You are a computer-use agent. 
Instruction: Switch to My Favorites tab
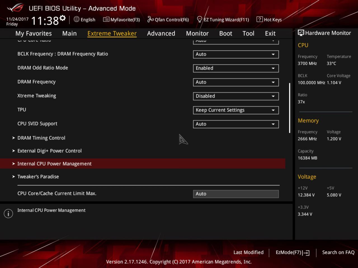click(34, 33)
